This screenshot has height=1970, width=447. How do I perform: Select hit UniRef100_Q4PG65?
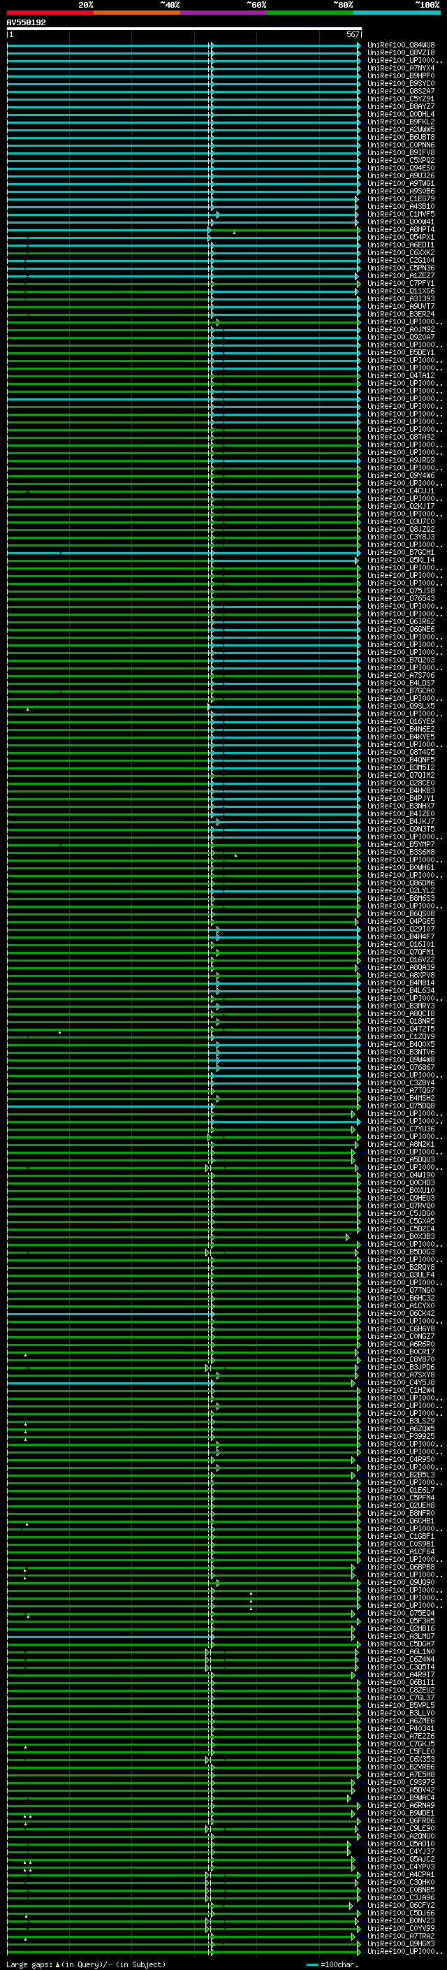pyautogui.click(x=401, y=921)
